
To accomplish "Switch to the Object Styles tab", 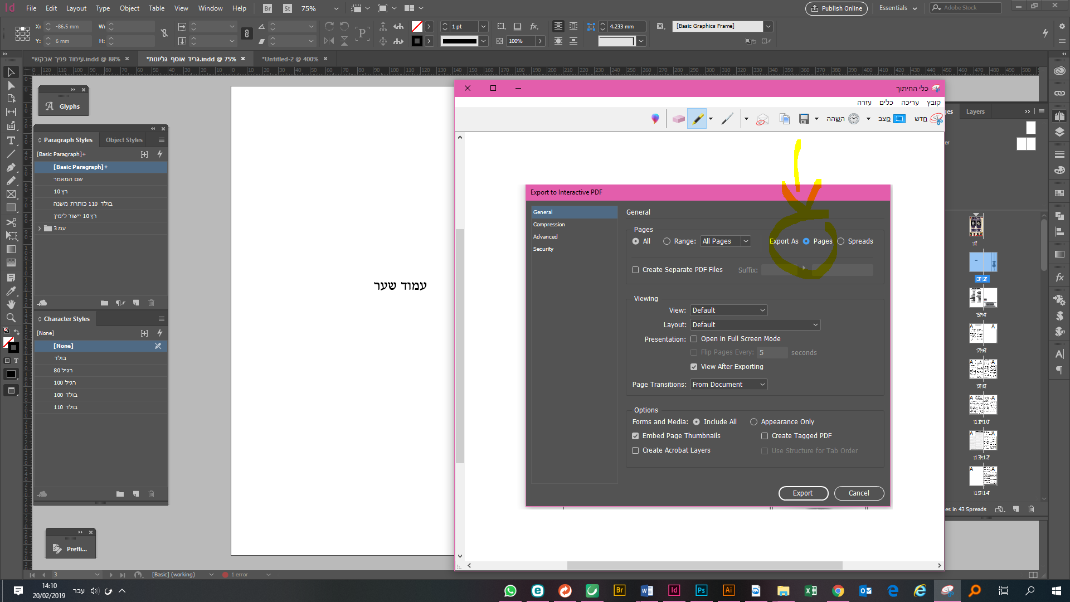I will [124, 140].
